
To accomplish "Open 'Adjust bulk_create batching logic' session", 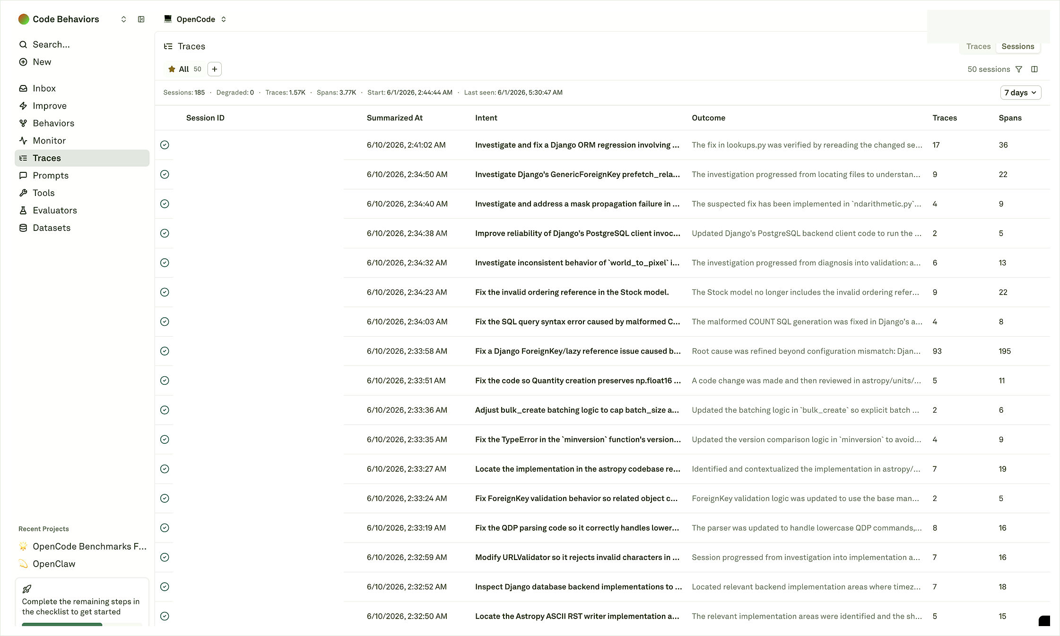I will coord(577,410).
